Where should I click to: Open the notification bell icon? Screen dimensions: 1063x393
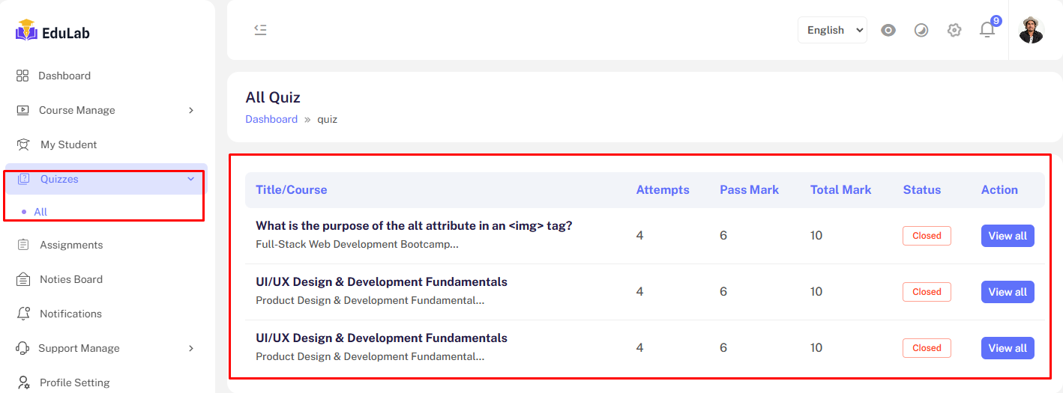987,30
